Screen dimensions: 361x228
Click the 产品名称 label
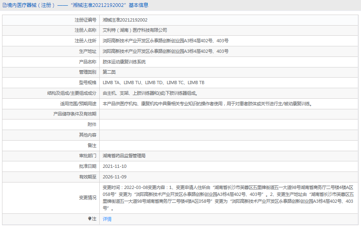click(x=88, y=62)
